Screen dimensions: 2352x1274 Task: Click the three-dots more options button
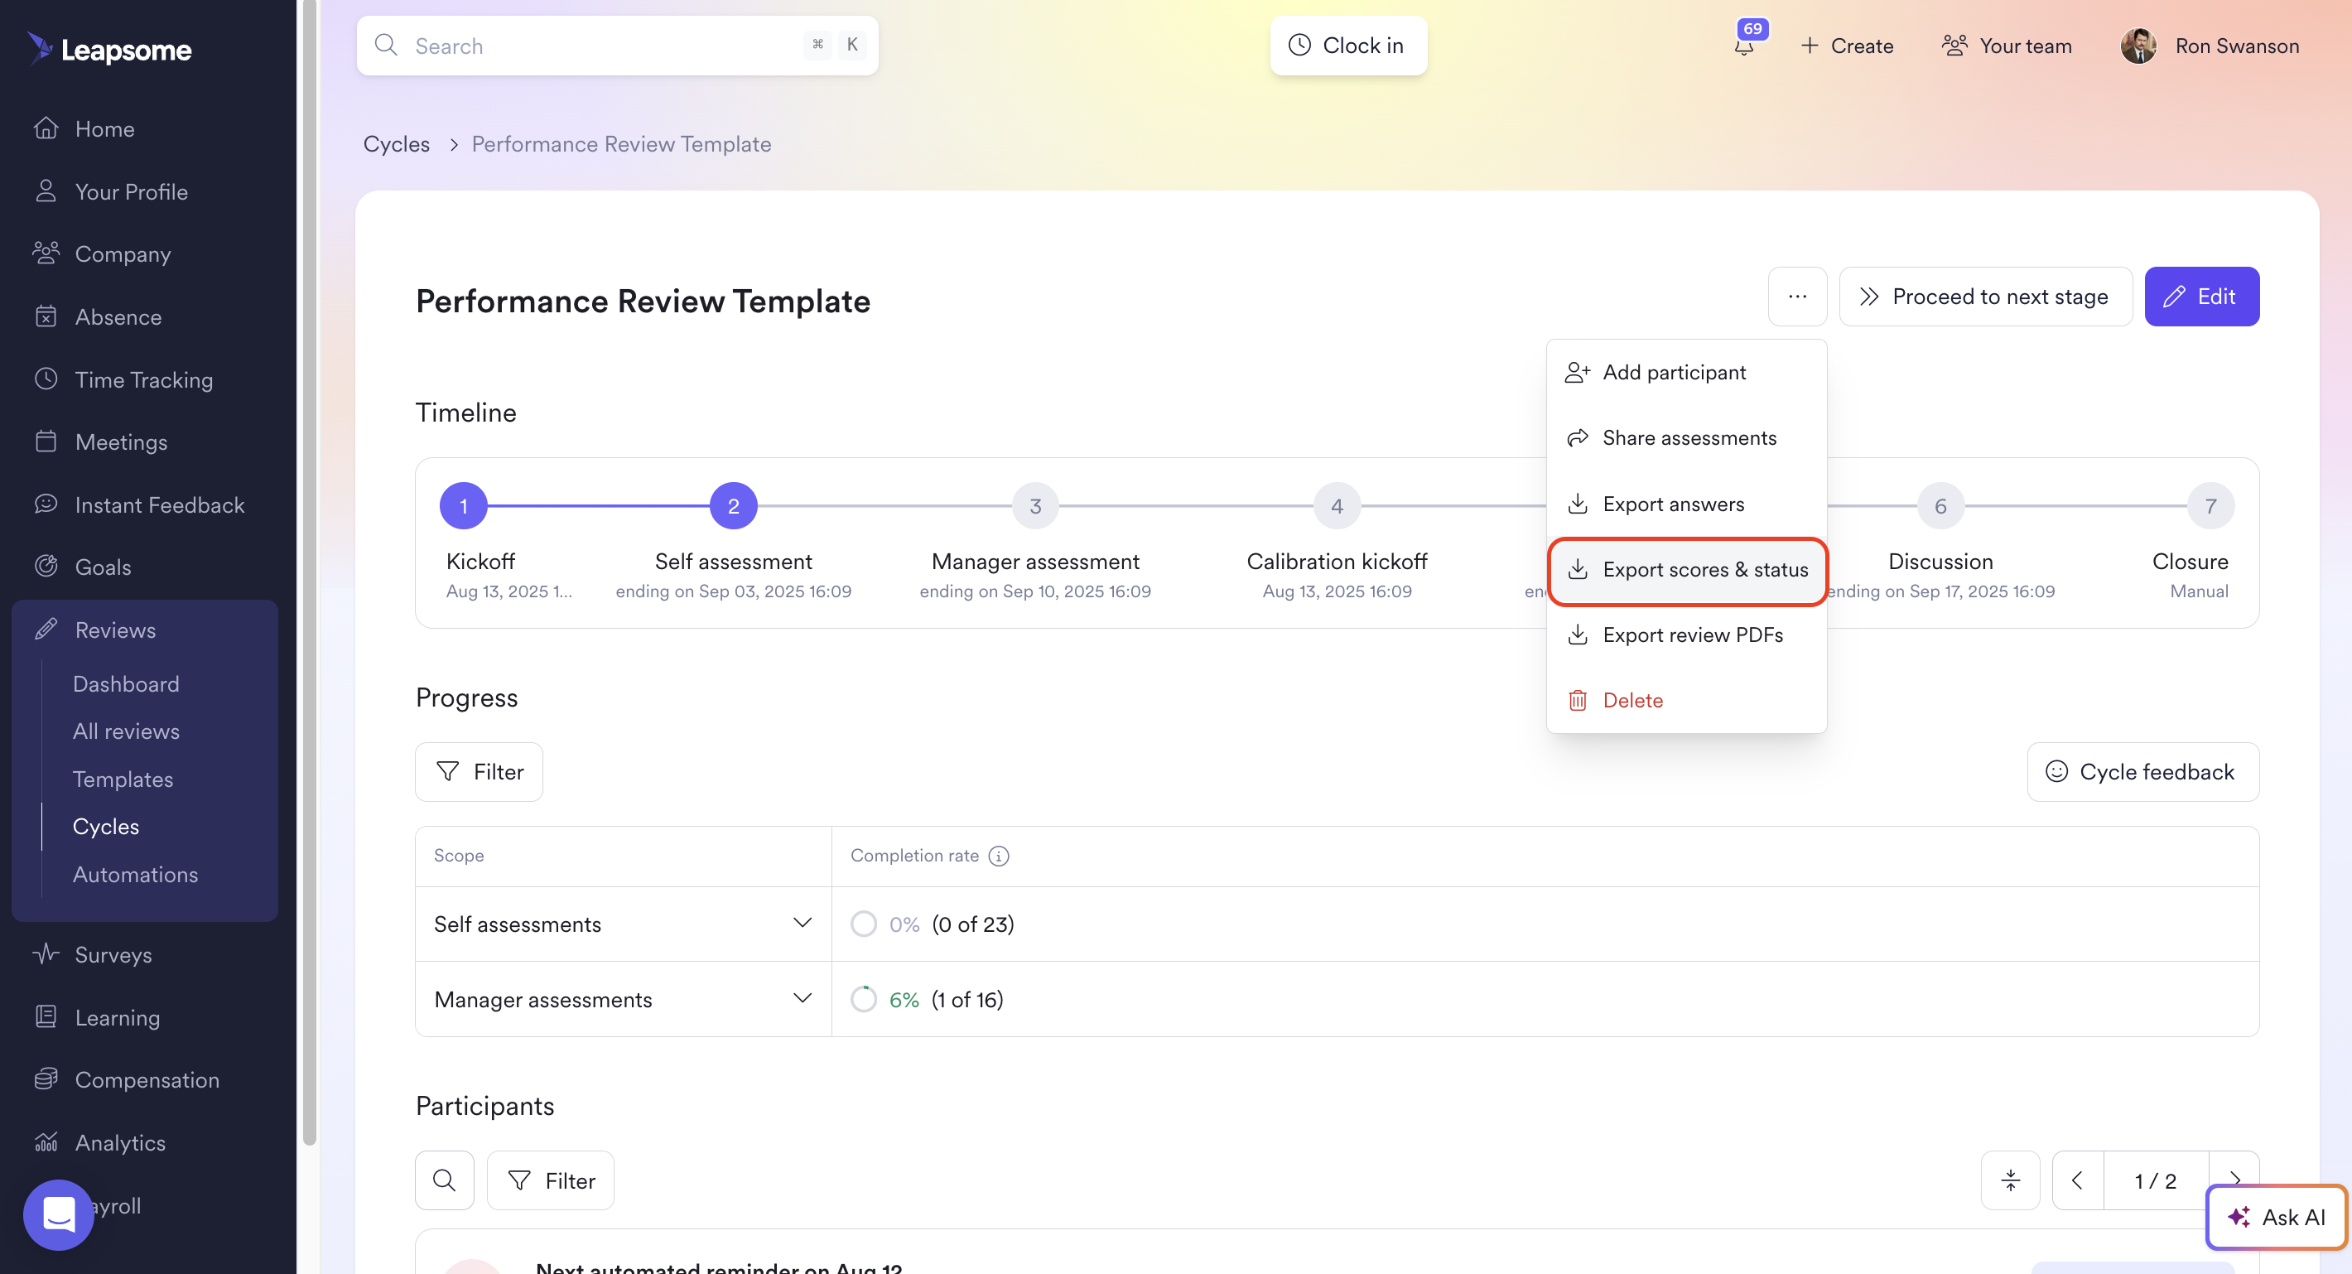tap(1797, 297)
